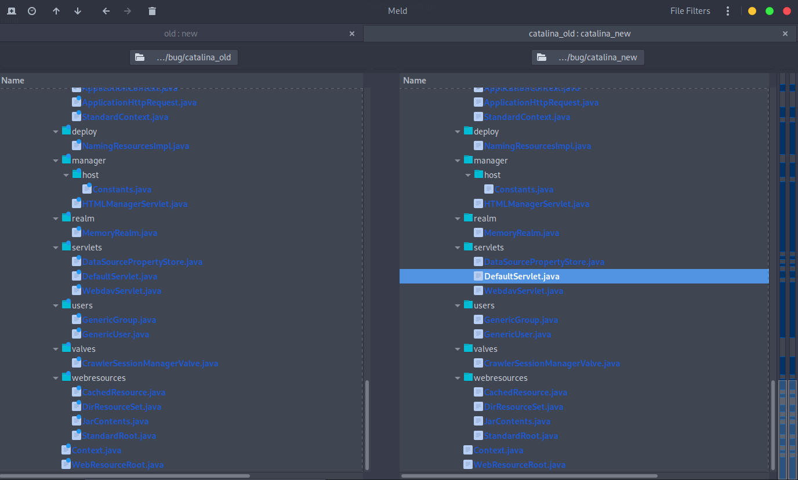Go to the previous difference
The image size is (798, 480).
point(56,10)
